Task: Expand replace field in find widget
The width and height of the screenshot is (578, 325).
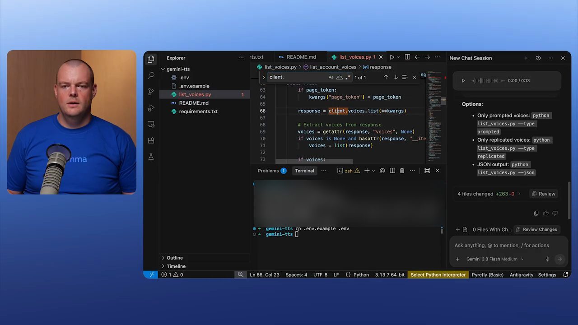Action: (263, 77)
